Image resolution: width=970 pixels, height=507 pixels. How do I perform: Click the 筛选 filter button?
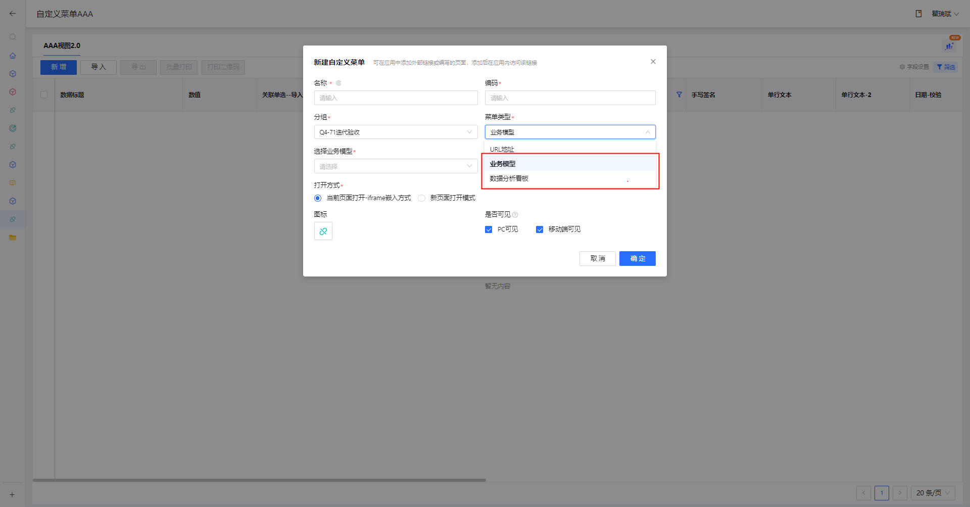(x=946, y=67)
